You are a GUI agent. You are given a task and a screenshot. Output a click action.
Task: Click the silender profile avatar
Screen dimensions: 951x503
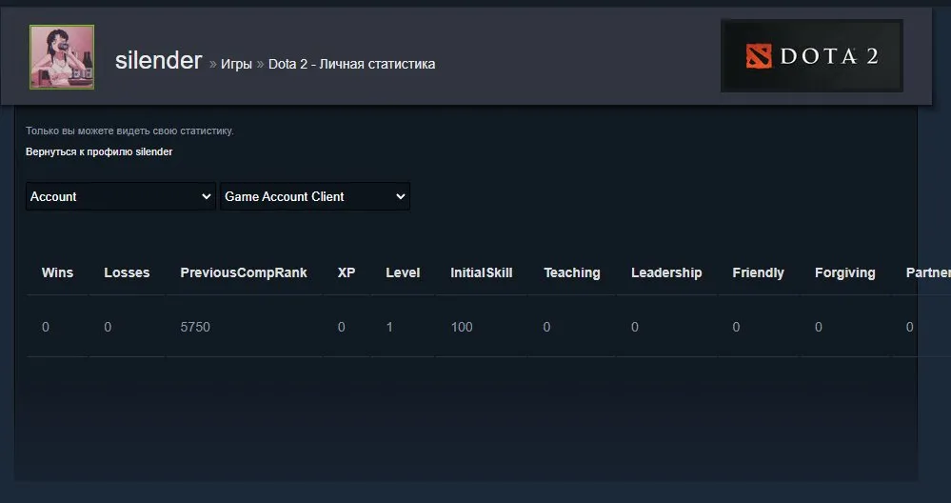(62, 57)
